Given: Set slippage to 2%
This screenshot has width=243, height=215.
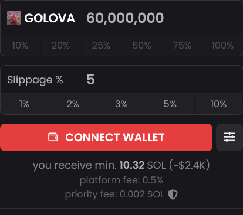Looking at the screenshot, I should pyautogui.click(x=73, y=104).
